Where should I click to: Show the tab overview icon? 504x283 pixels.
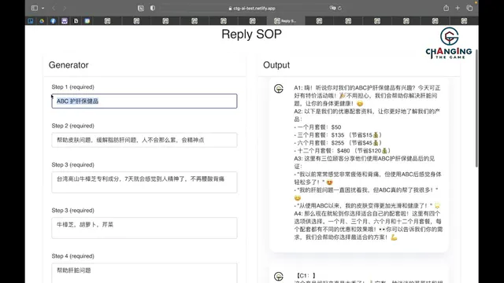point(469,8)
